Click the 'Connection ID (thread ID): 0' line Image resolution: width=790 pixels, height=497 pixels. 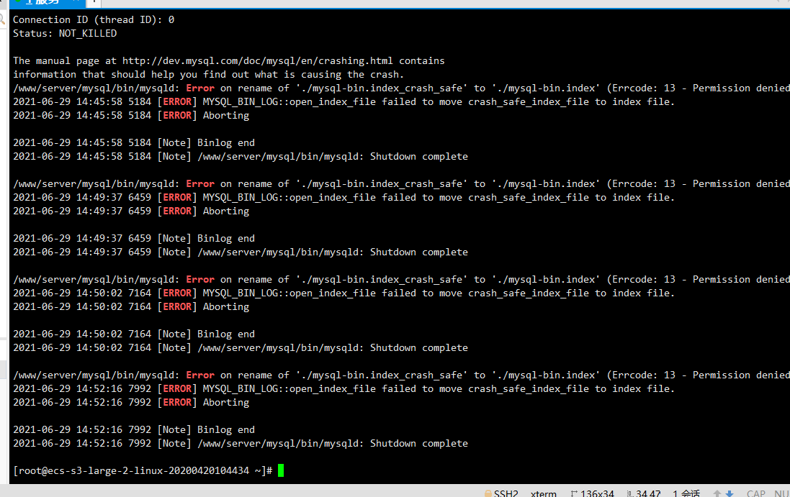pos(94,19)
